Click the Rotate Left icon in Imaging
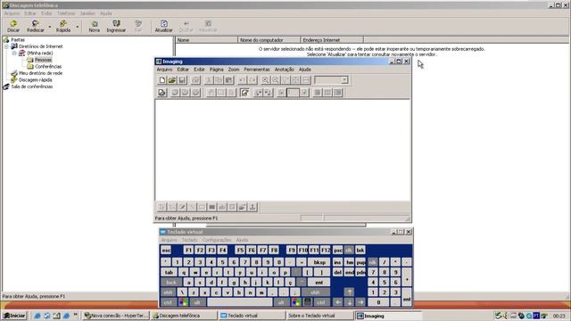 coord(258,93)
